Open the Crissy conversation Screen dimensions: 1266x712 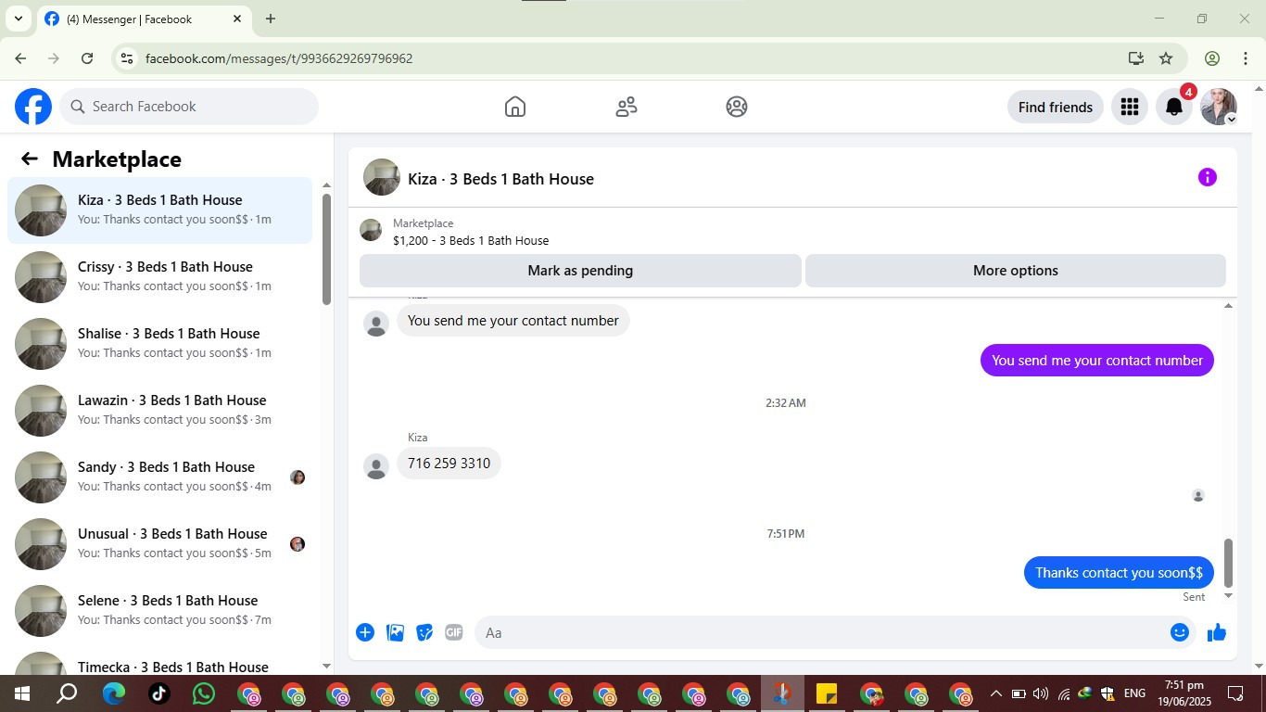(x=160, y=277)
